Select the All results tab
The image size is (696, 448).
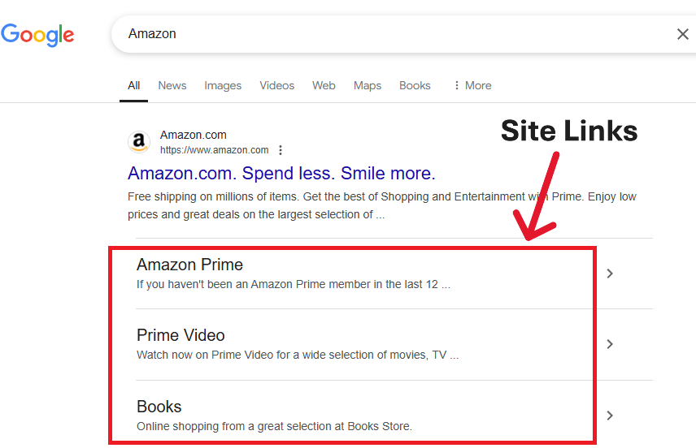[133, 85]
